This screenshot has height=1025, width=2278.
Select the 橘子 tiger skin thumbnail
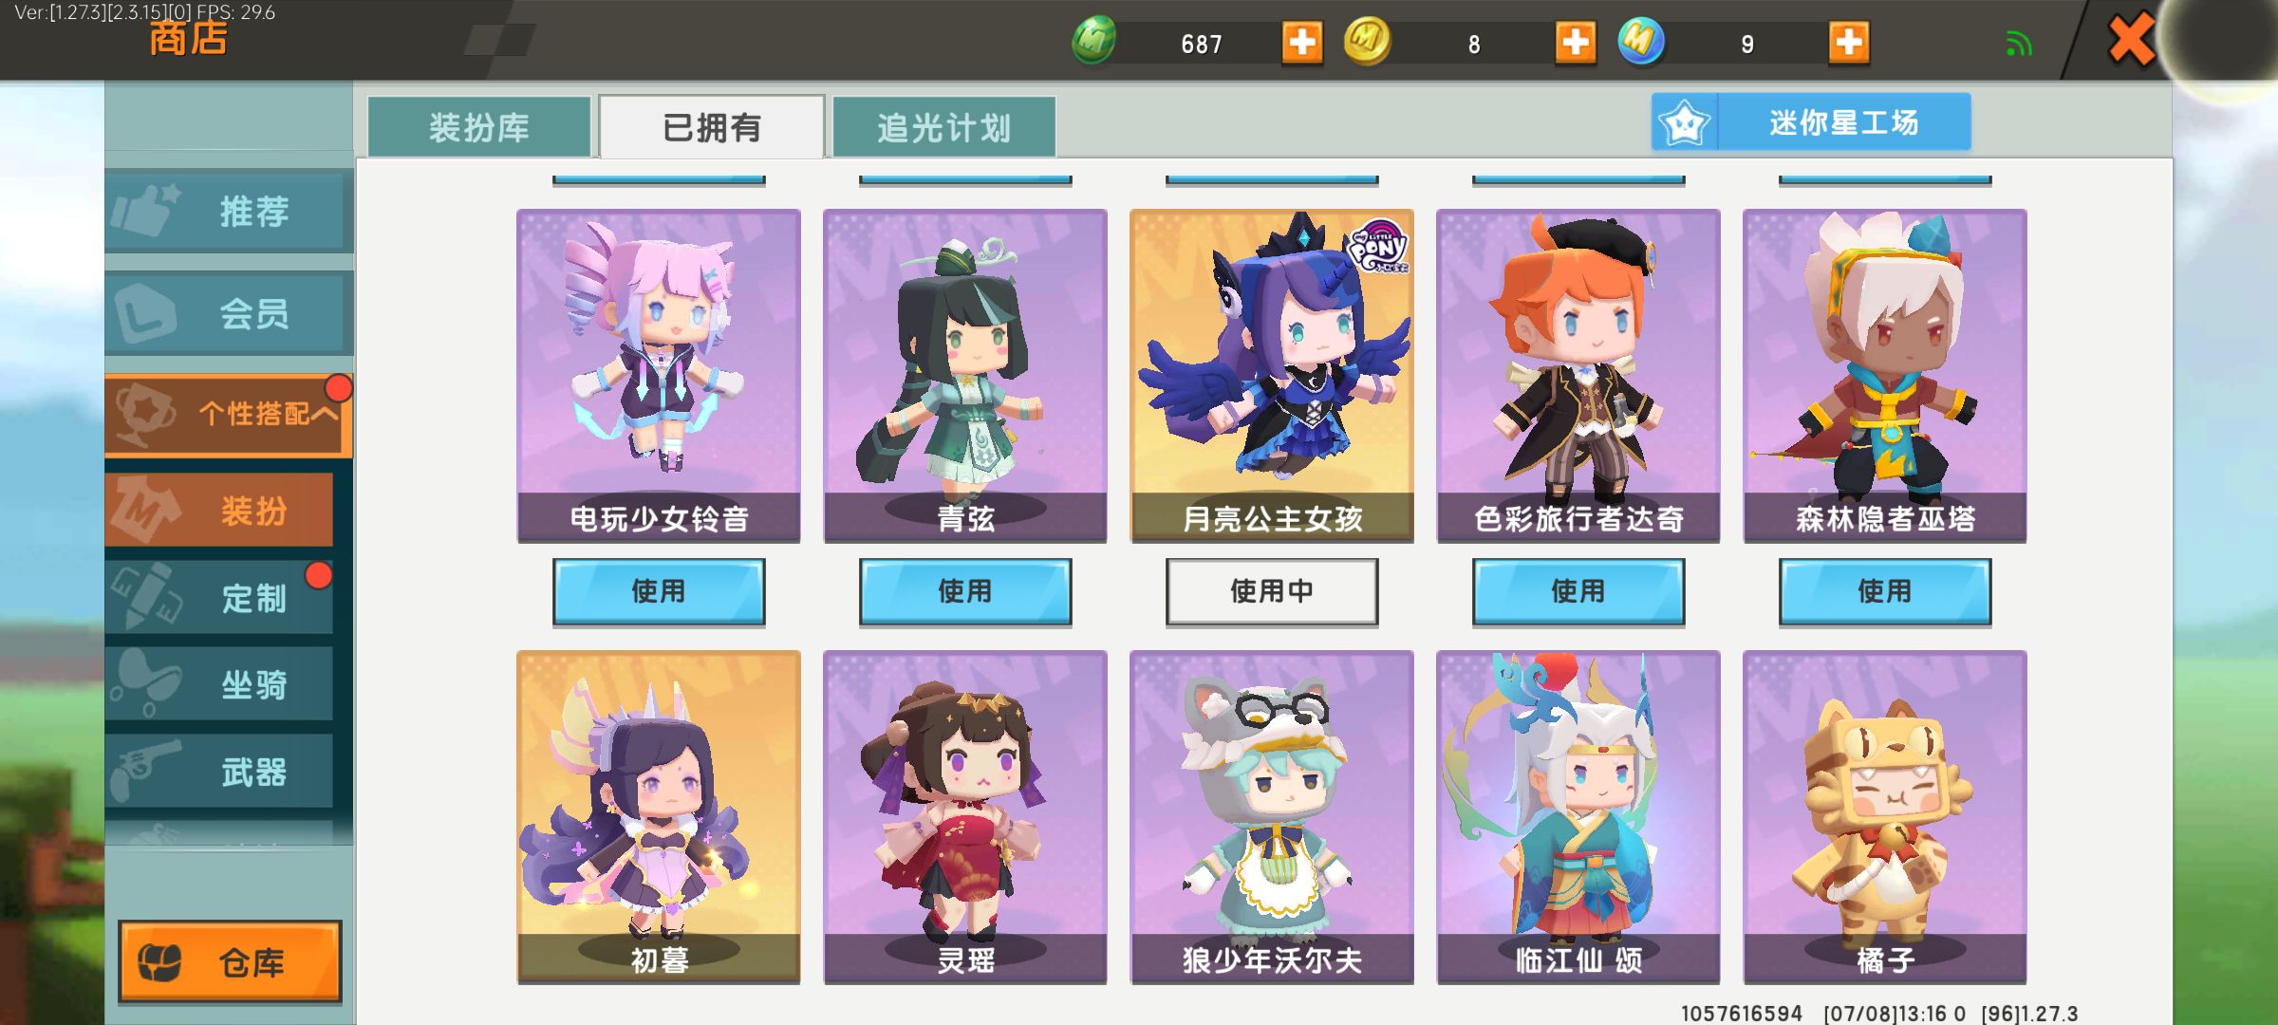pos(1885,816)
